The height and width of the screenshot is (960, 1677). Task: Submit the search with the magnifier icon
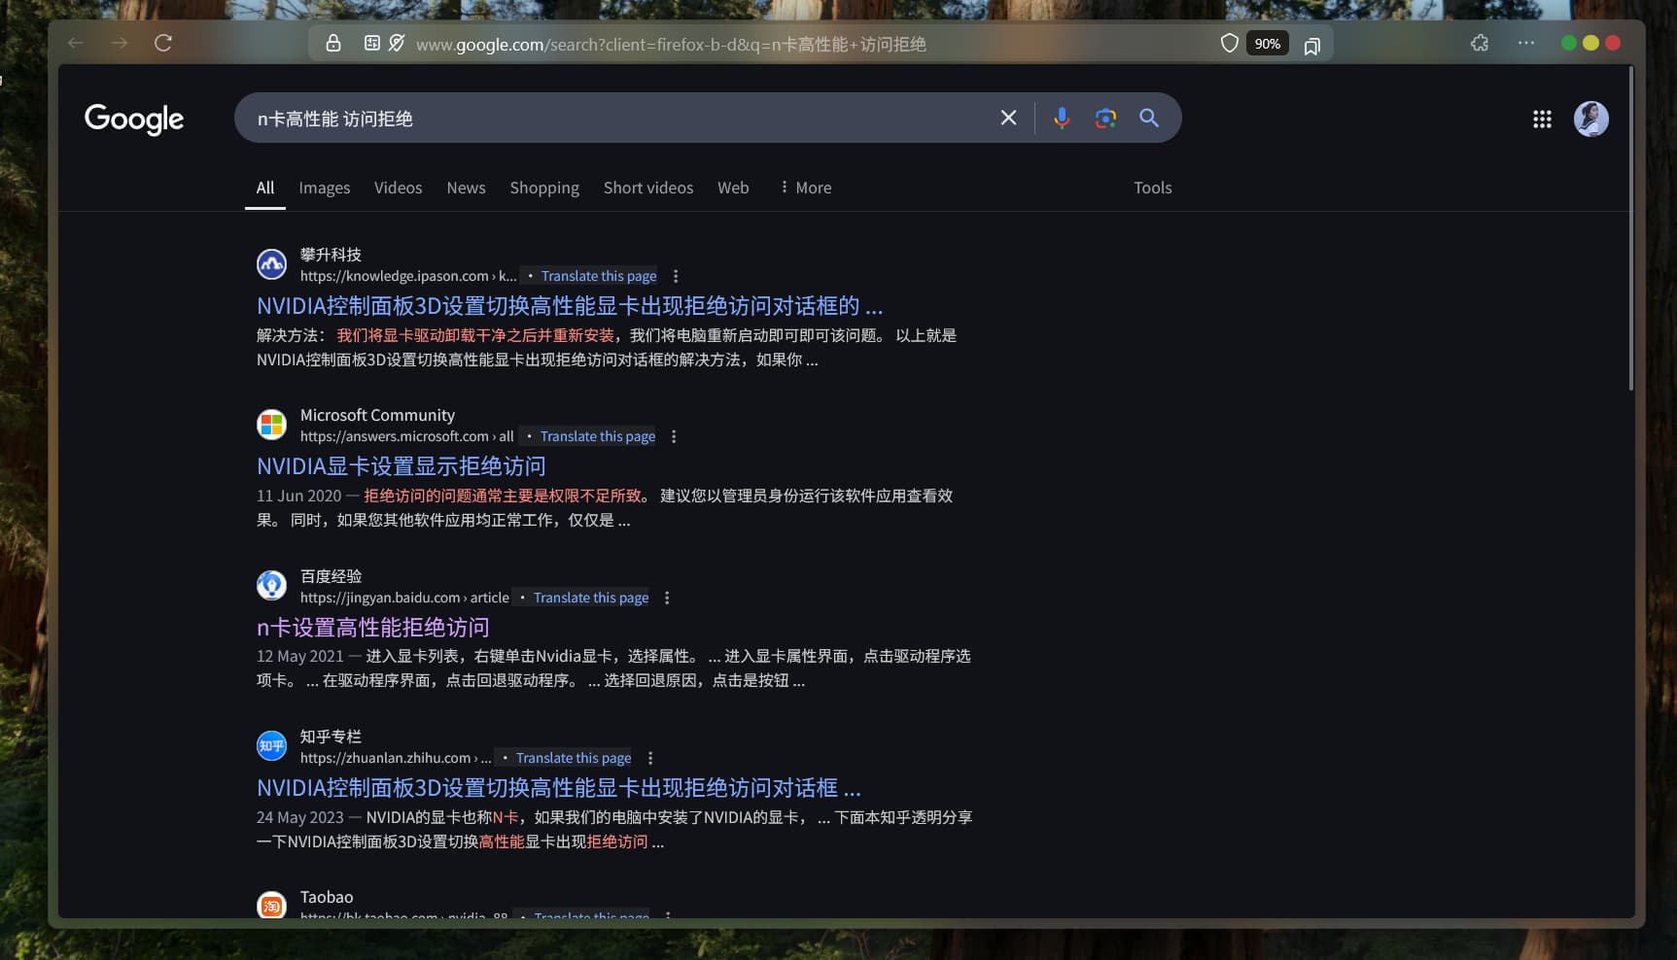tap(1149, 118)
